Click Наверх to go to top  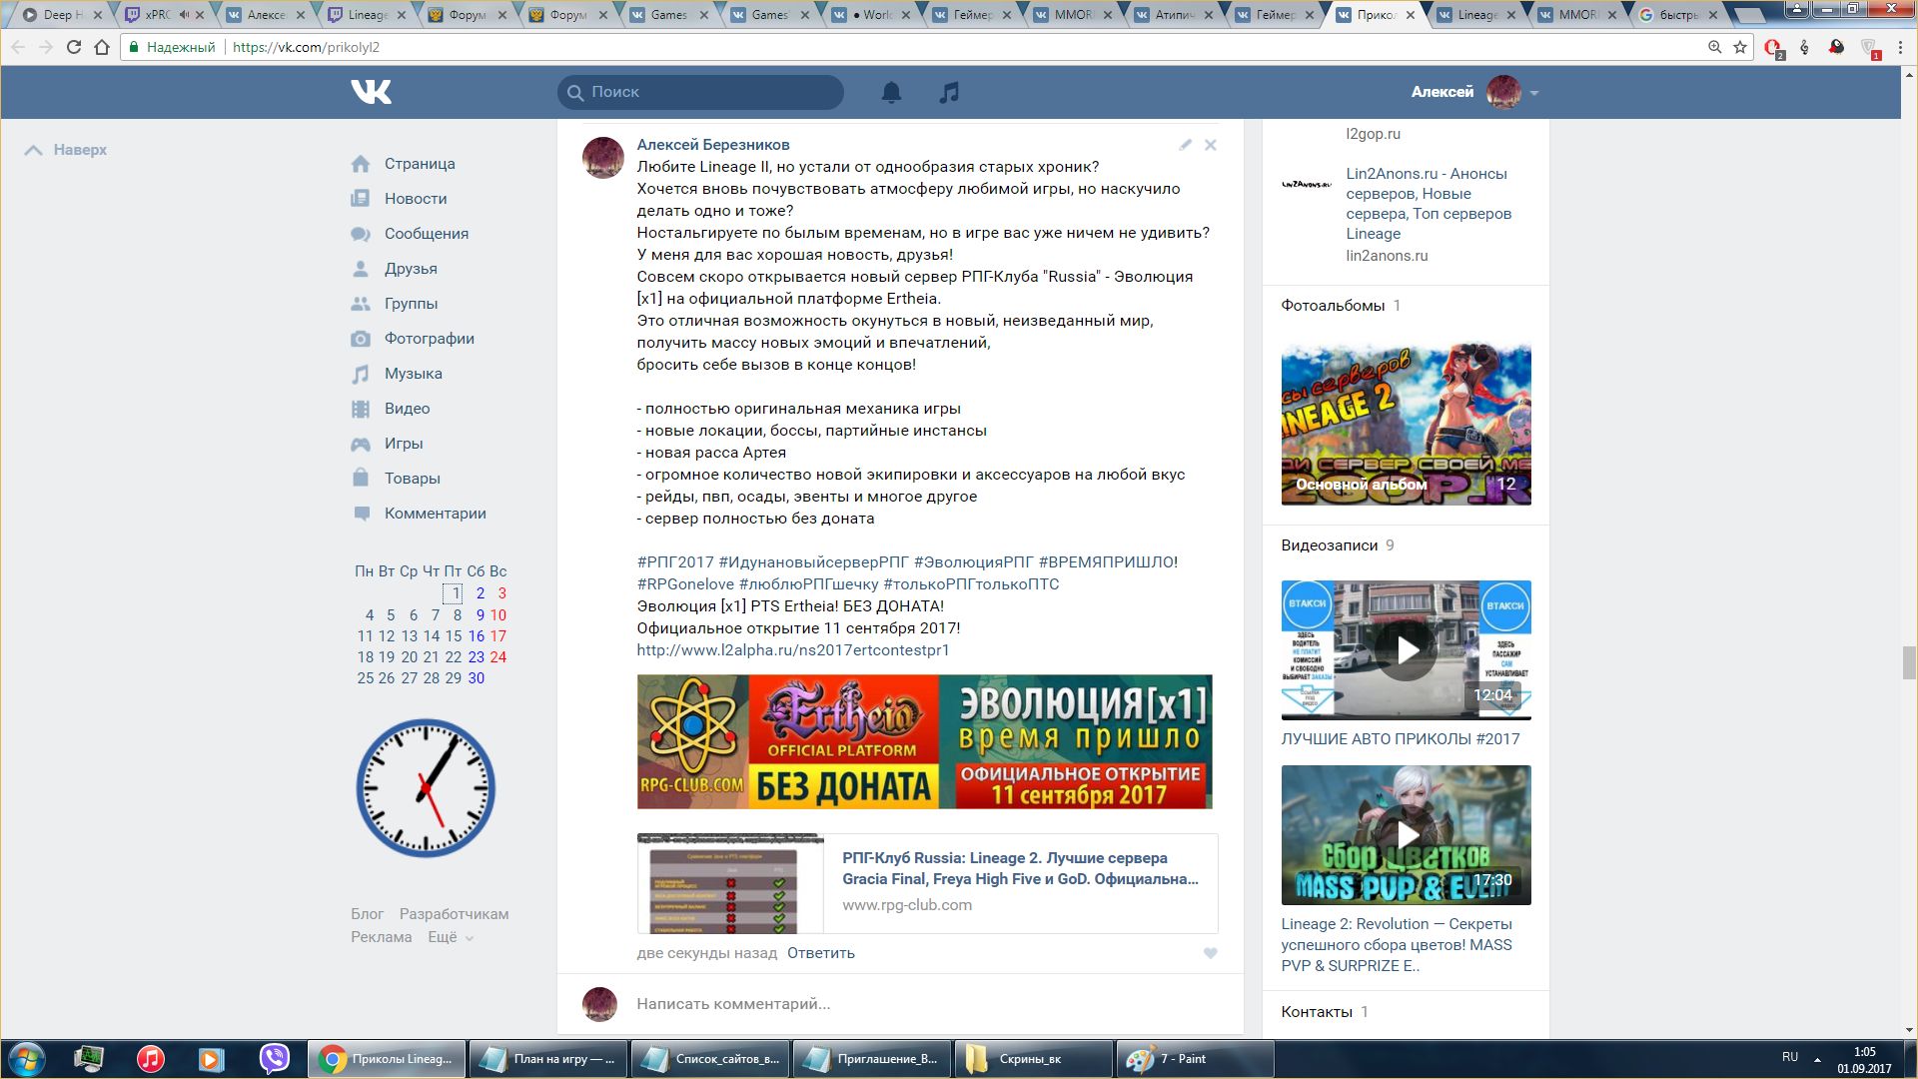[66, 150]
